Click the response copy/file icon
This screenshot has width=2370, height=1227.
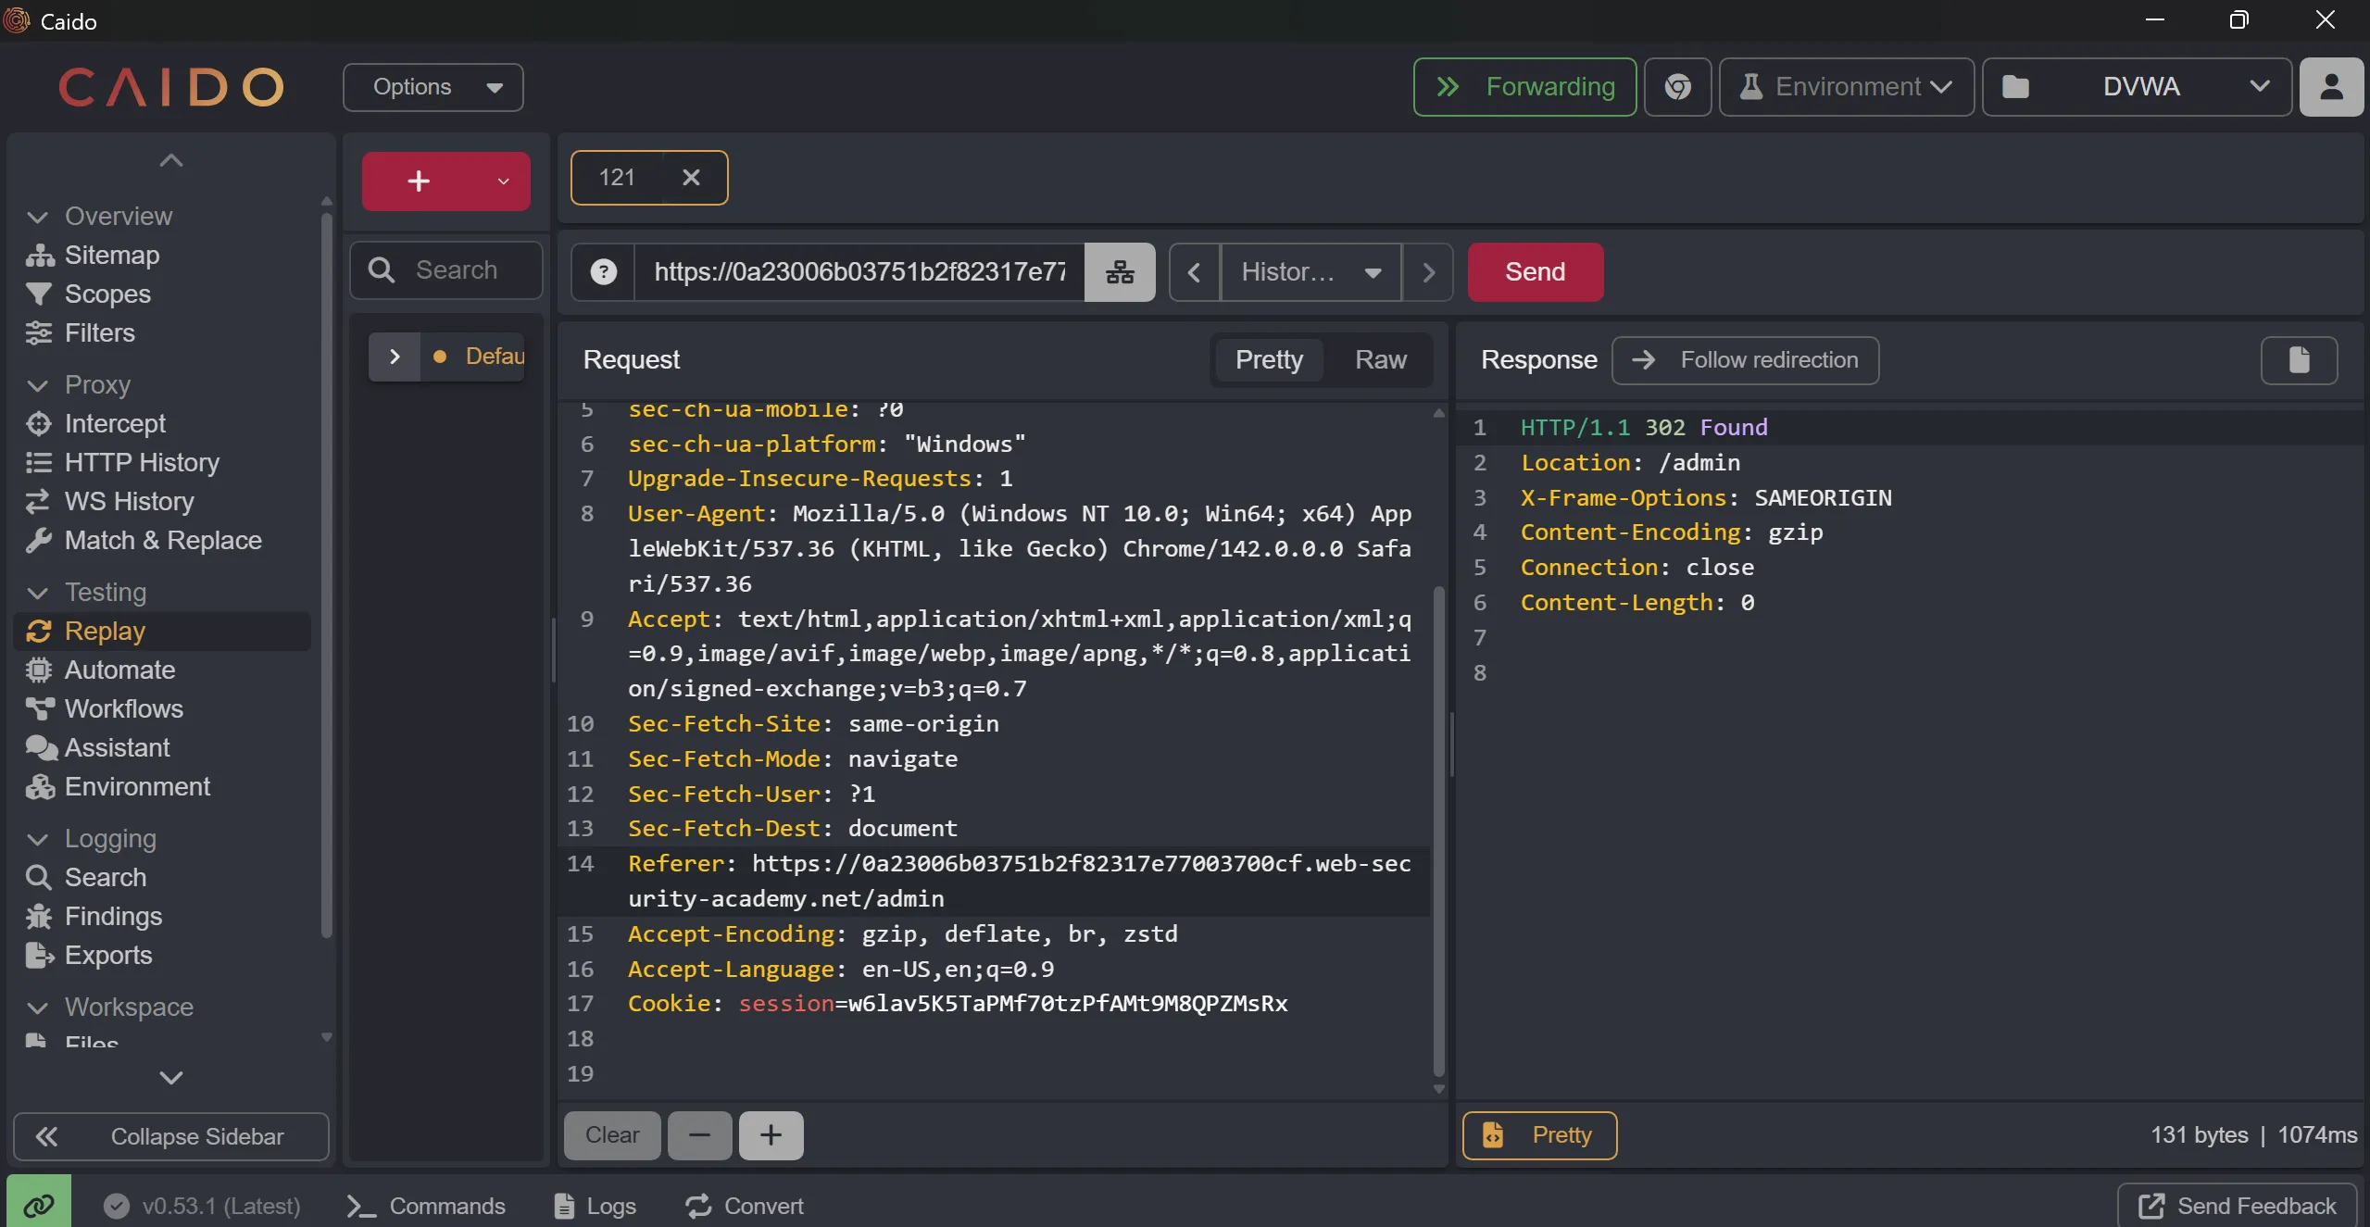pyautogui.click(x=2299, y=360)
